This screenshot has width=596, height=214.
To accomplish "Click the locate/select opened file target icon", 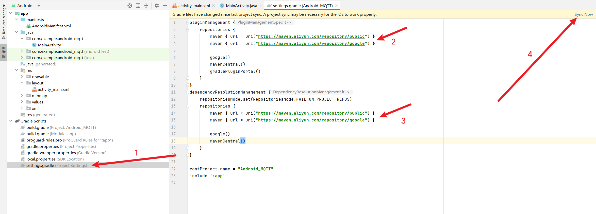I will coord(130,6).
